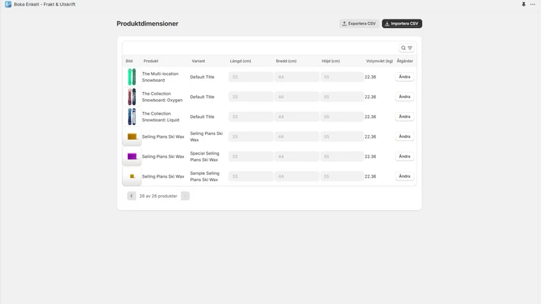Select Höjd field for Multi-location Snowboard
Viewport: 541px width, 304px height.
click(342, 77)
